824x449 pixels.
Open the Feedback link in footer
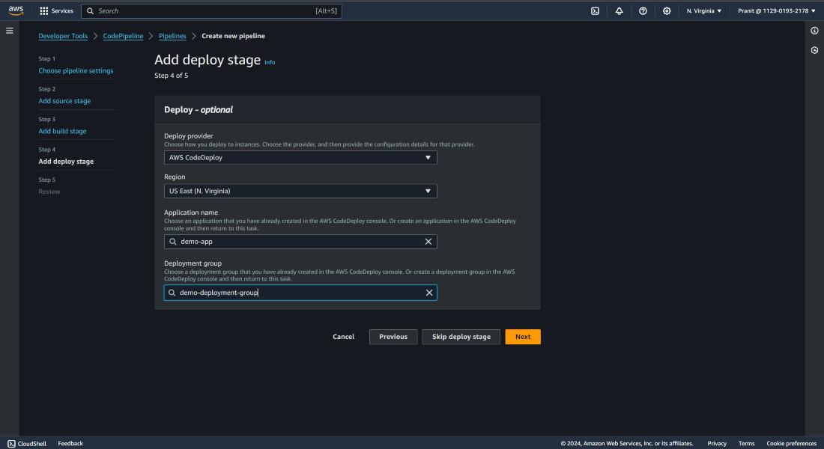[70, 443]
